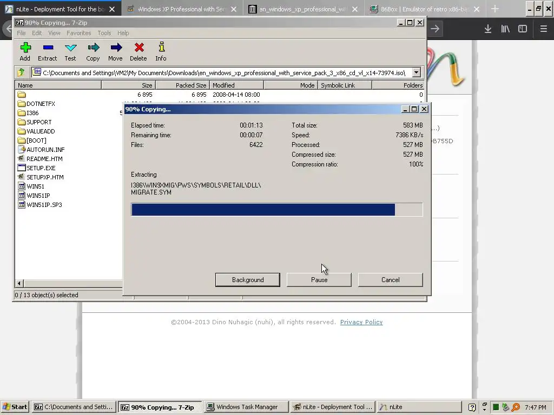Viewport: 554px width, 415px height.
Task: Click the up-folder icon beside the address bar
Action: (x=21, y=73)
